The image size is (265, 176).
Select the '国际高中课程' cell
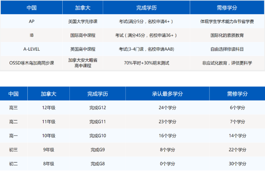pos(83,35)
